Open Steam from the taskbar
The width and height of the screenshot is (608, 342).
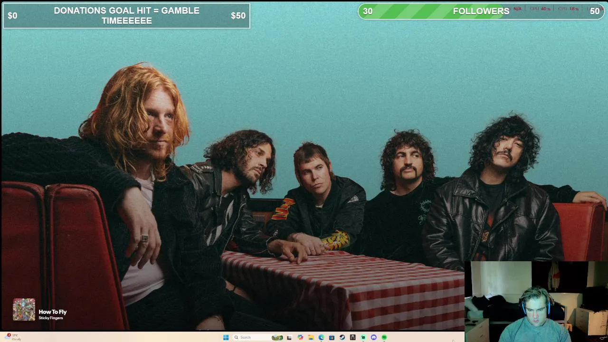tap(342, 337)
